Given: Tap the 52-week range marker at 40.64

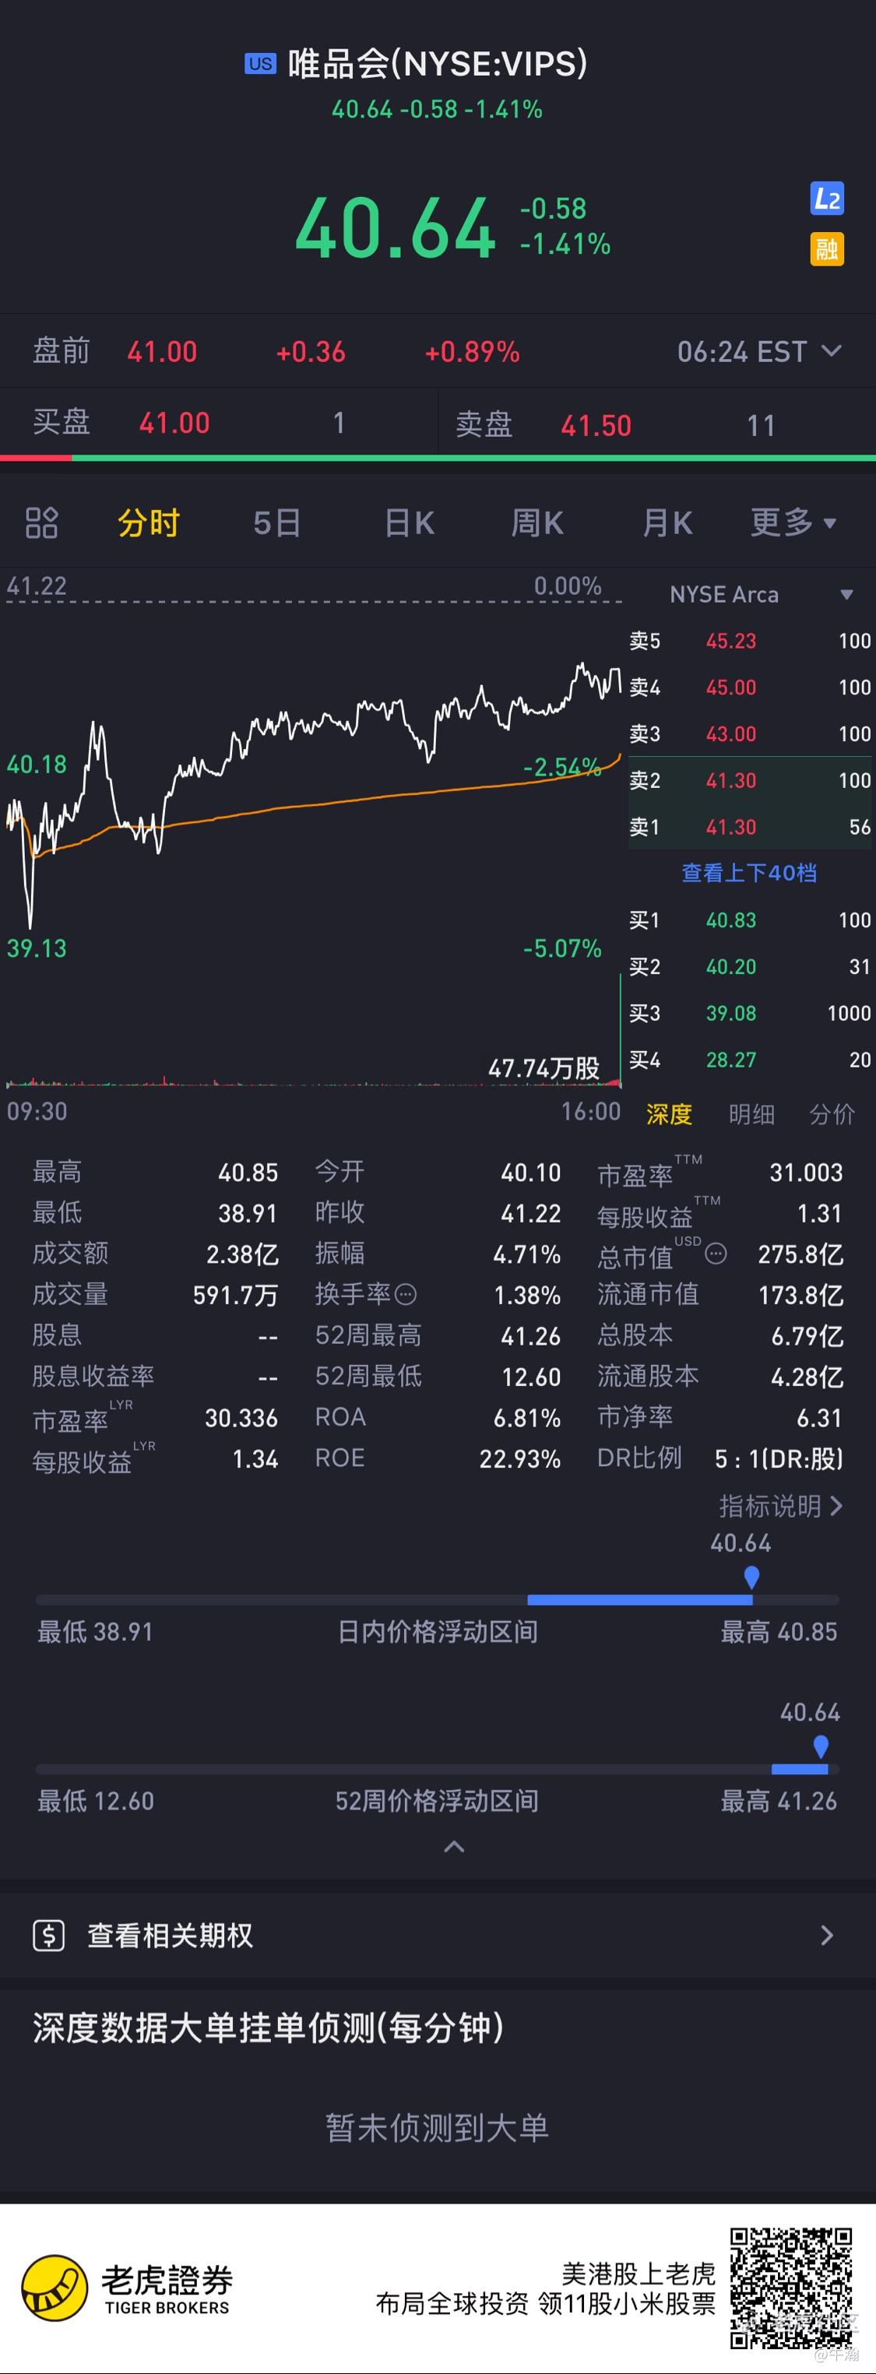Looking at the screenshot, I should (821, 1746).
